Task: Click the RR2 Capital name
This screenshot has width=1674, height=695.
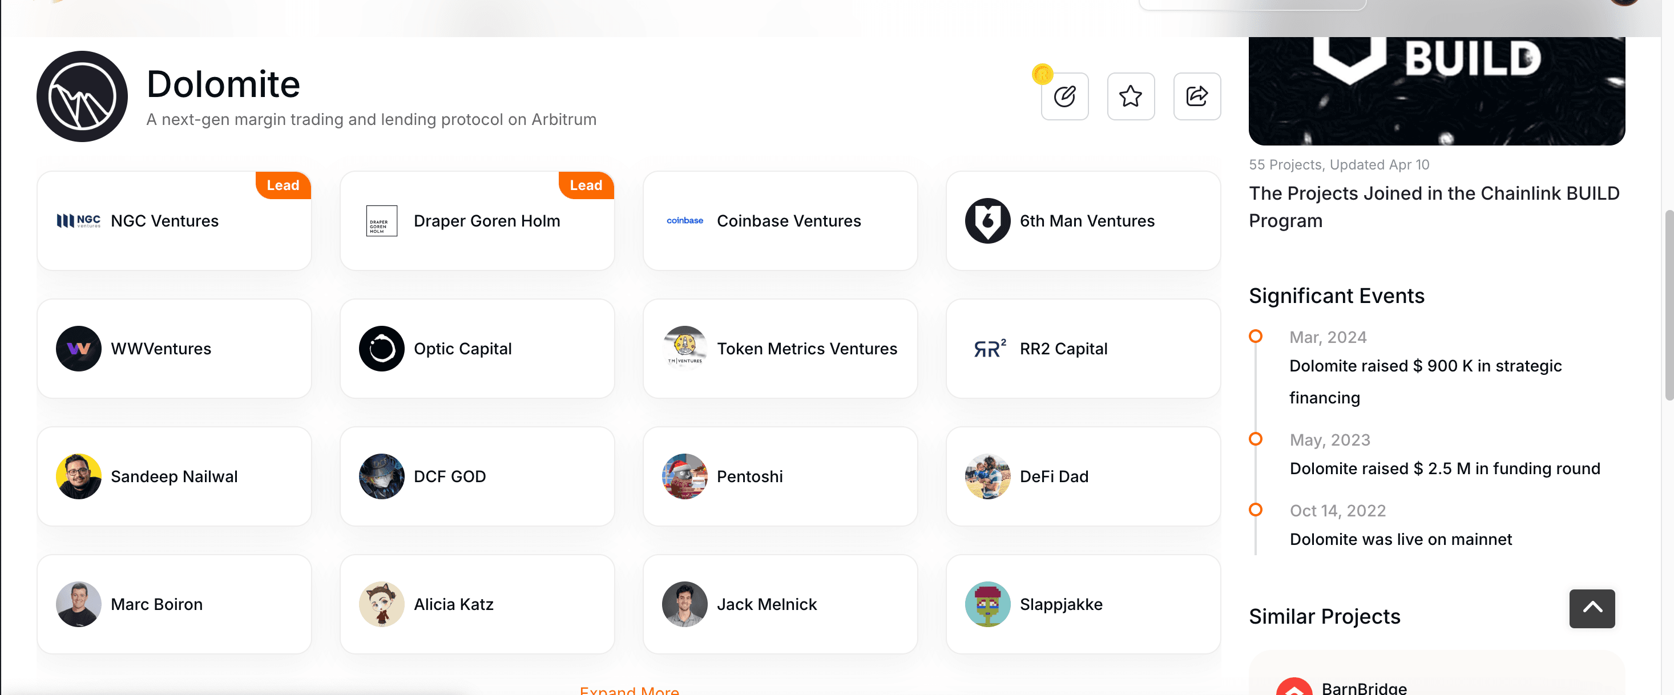Action: tap(1064, 349)
